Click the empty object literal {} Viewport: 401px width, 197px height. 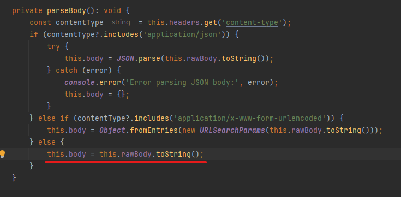click(x=121, y=94)
